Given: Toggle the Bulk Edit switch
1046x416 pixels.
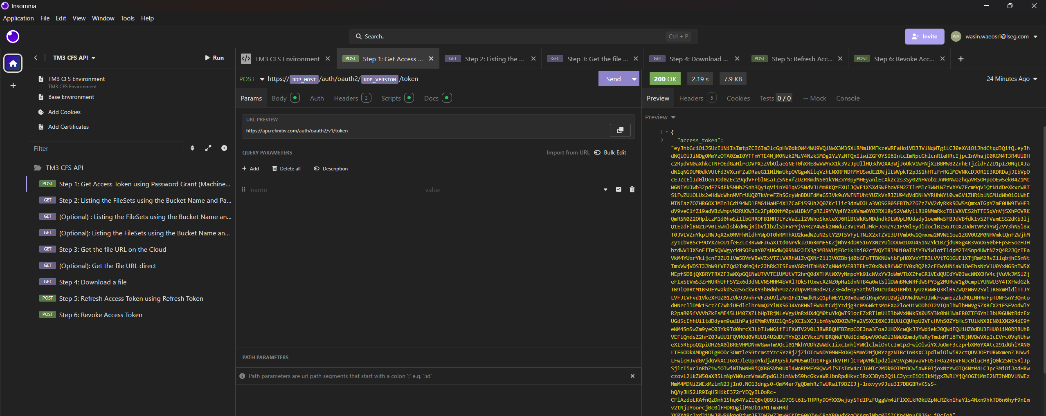Looking at the screenshot, I should (597, 152).
